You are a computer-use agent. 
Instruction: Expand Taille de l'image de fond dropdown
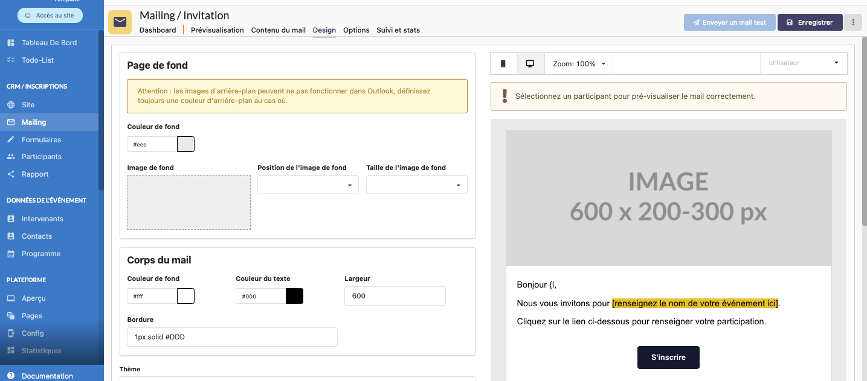416,185
